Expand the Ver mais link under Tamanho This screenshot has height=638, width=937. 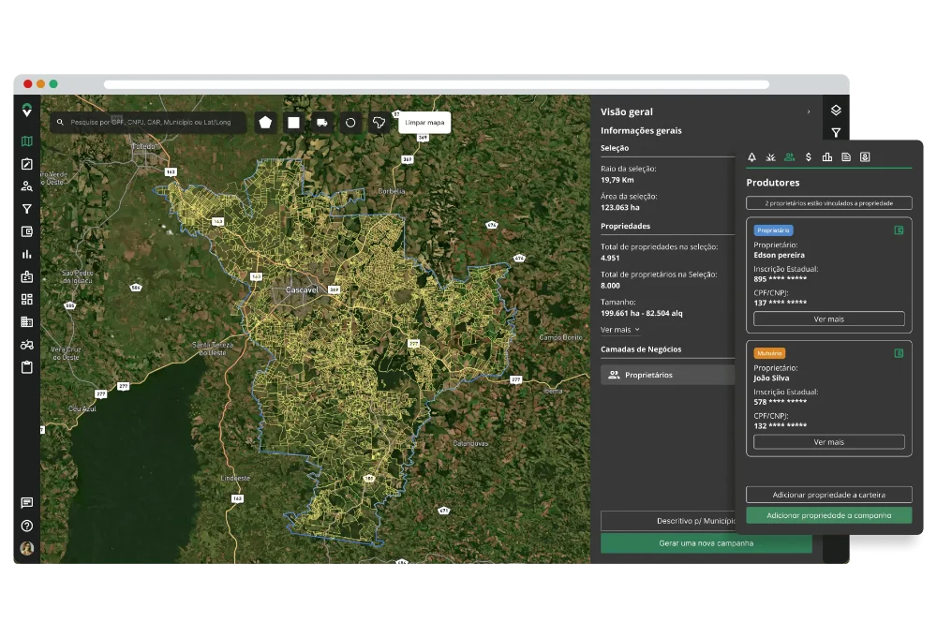619,330
